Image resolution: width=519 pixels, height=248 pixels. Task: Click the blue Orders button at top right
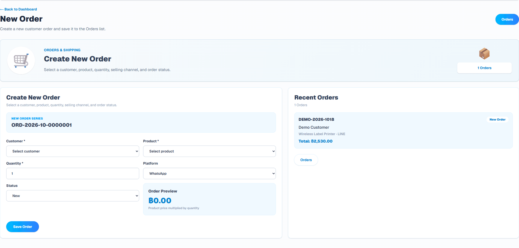[x=507, y=19]
